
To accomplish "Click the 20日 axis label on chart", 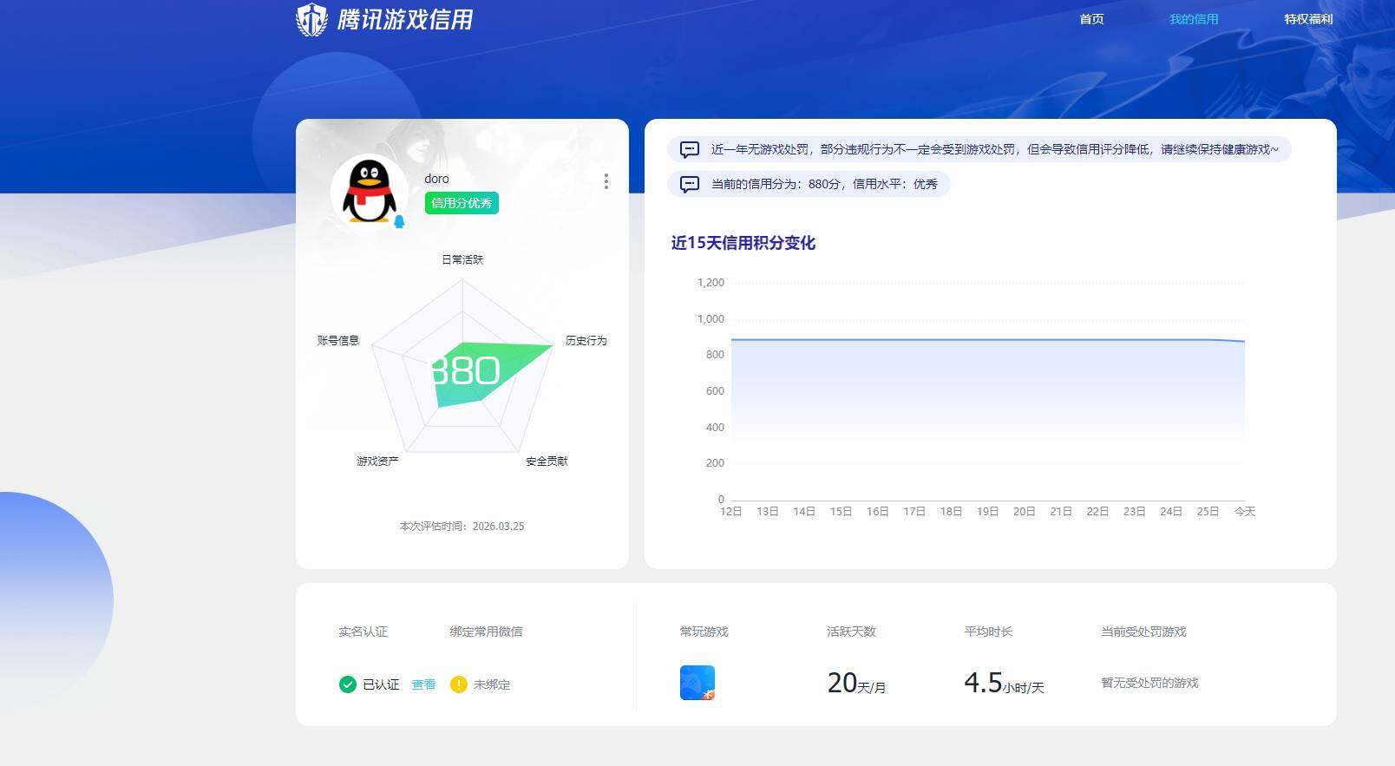I will (x=1025, y=512).
